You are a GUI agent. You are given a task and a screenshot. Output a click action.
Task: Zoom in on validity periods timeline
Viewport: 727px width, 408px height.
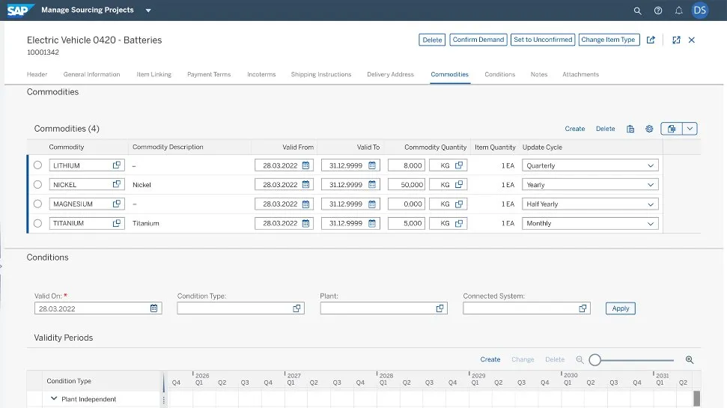[x=689, y=359]
